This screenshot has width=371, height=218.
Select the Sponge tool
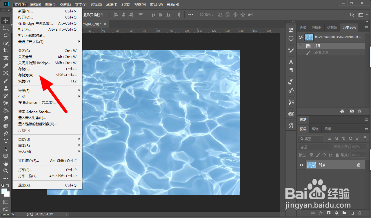(6, 126)
